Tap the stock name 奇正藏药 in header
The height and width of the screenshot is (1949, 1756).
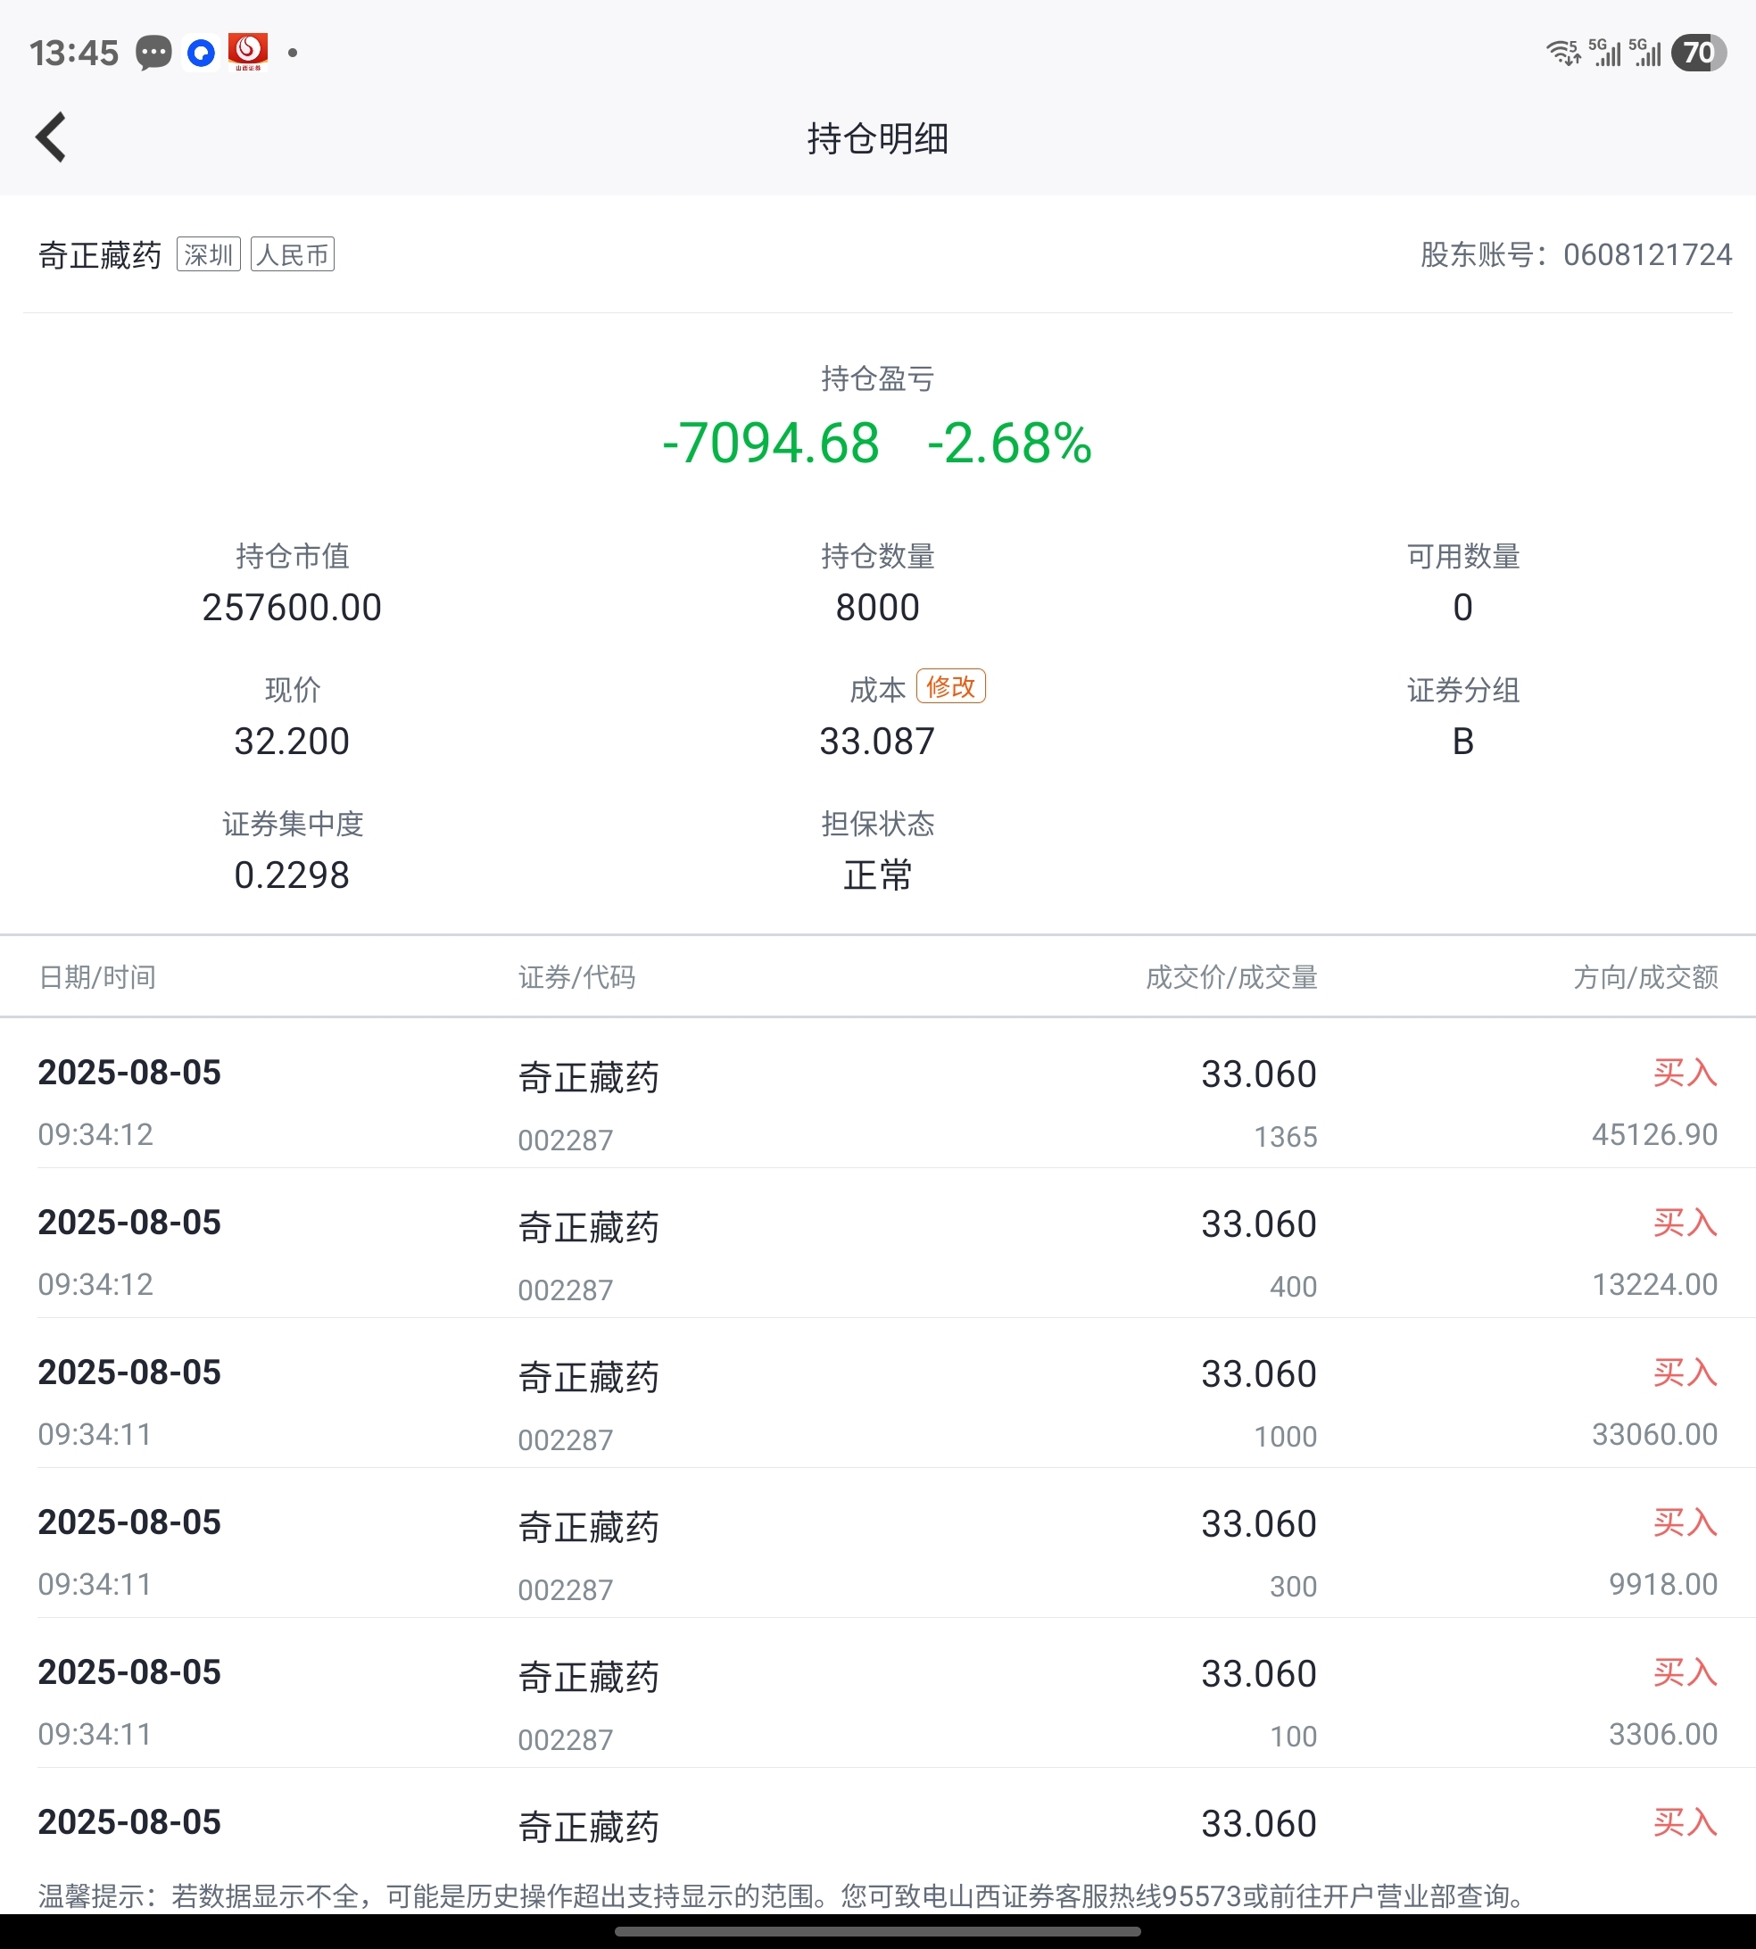[x=100, y=254]
